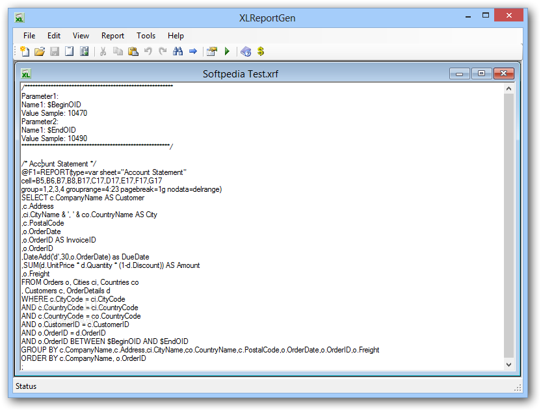Click the ',c.Address' line
The image size is (541, 411).
[x=38, y=206]
